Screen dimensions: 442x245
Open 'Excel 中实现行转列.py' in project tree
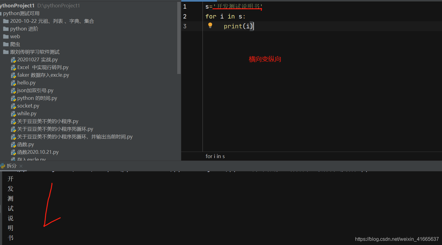click(43, 67)
